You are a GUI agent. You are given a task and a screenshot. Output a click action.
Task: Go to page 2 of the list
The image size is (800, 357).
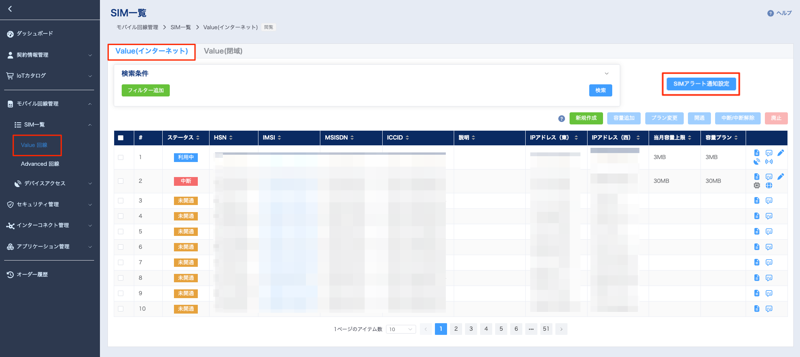456,329
